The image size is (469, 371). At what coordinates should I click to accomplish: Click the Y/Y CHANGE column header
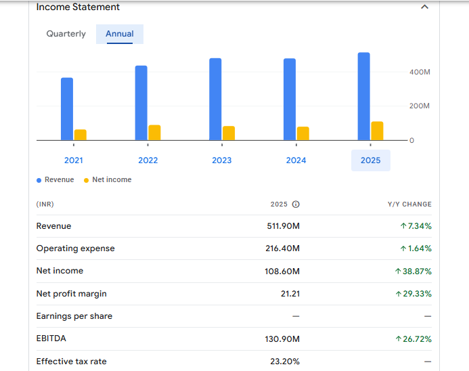tap(409, 204)
